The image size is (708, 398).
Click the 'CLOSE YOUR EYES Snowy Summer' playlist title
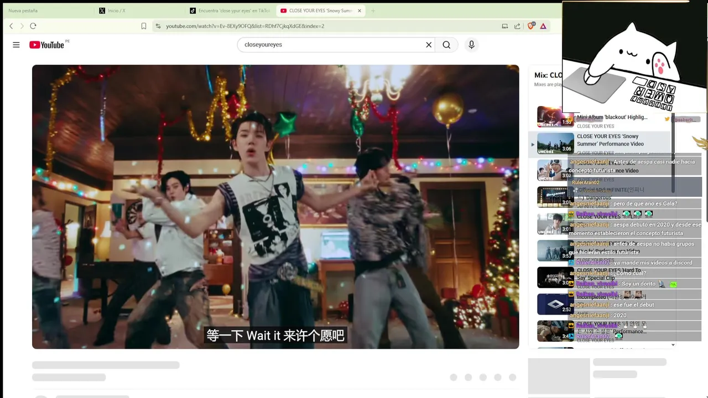point(610,140)
